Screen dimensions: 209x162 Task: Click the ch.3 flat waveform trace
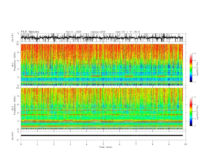(102, 136)
